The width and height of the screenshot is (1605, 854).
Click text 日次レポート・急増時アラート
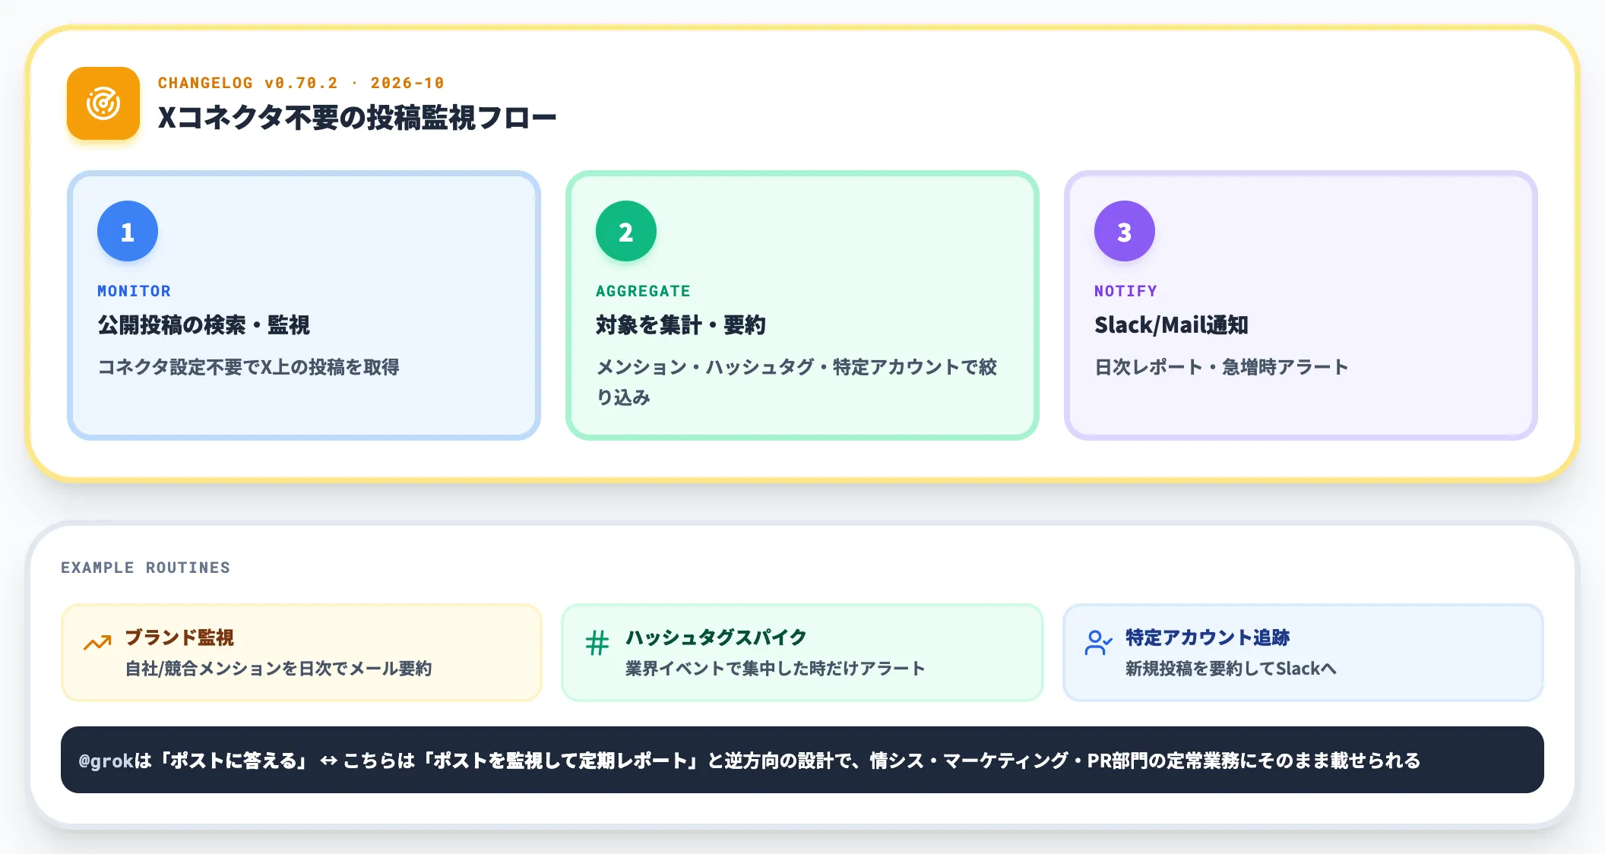[x=1221, y=367]
